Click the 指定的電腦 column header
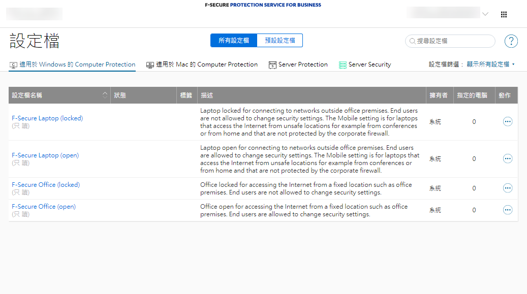 point(472,95)
